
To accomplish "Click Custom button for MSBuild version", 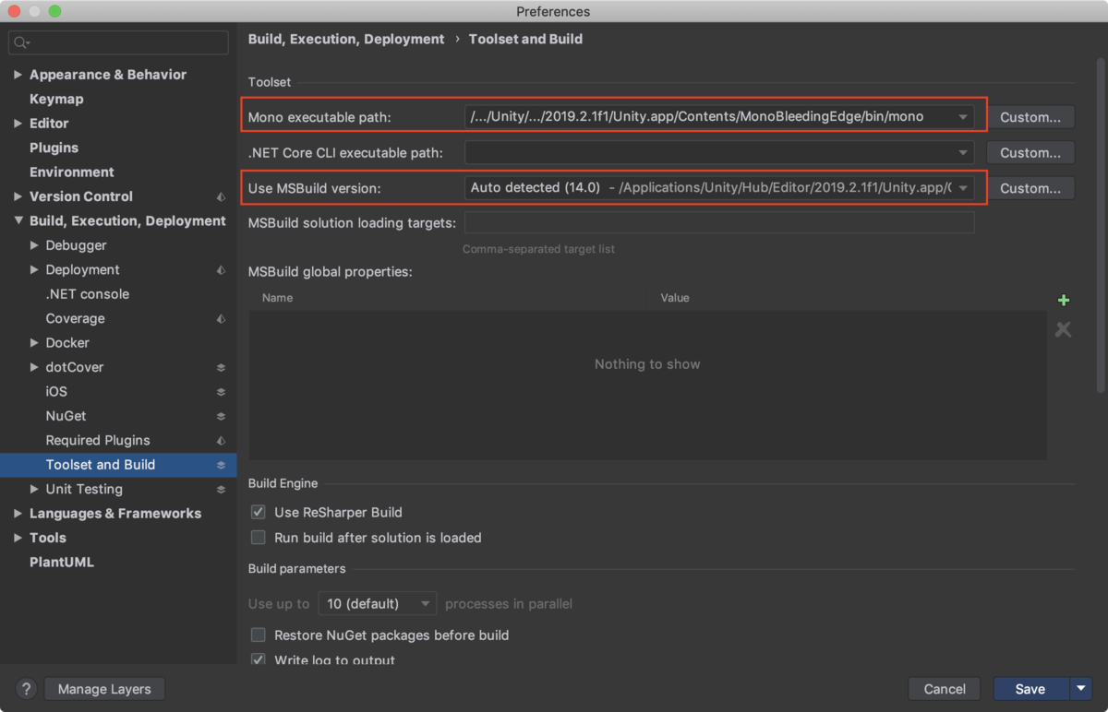I will [x=1030, y=188].
